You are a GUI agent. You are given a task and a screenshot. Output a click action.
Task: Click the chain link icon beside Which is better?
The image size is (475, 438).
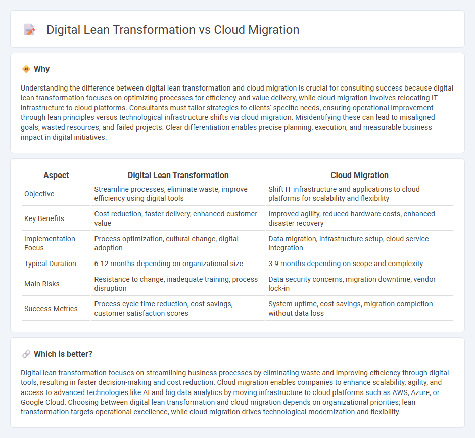26,354
